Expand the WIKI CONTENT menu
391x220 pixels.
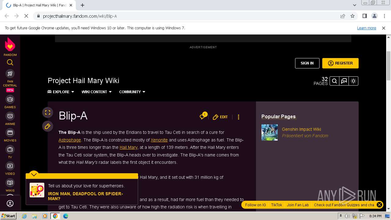[x=97, y=92]
